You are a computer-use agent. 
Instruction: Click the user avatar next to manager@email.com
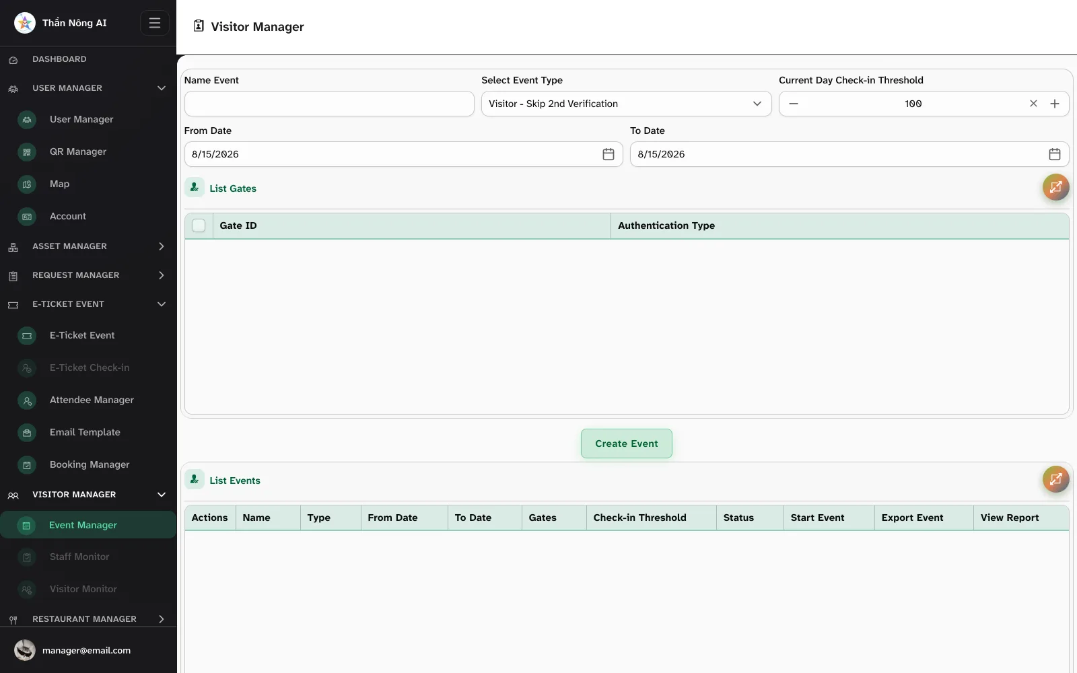tap(25, 650)
